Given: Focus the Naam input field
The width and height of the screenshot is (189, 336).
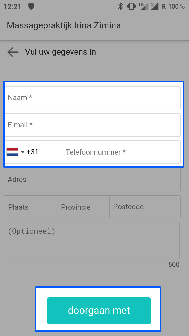Looking at the screenshot, I should coord(92,98).
